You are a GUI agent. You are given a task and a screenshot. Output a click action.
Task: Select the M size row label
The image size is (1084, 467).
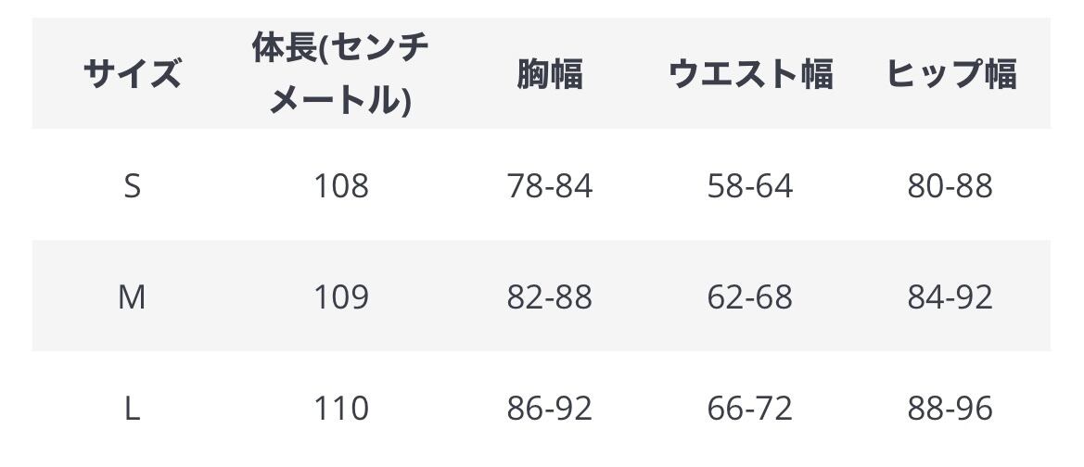pyautogui.click(x=132, y=297)
